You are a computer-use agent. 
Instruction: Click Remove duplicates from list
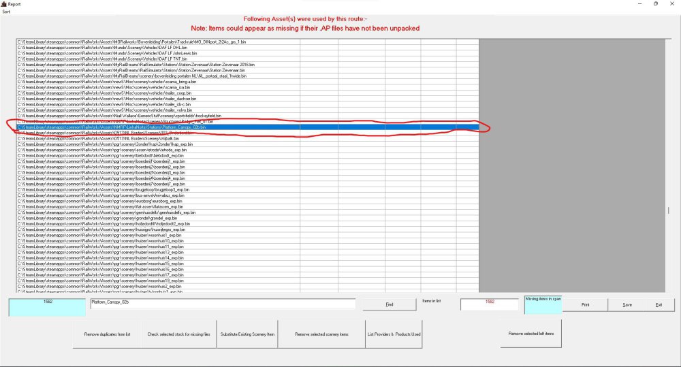106,334
